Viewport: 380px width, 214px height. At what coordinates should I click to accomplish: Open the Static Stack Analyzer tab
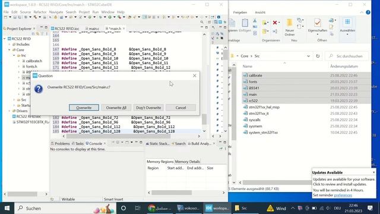point(157,143)
